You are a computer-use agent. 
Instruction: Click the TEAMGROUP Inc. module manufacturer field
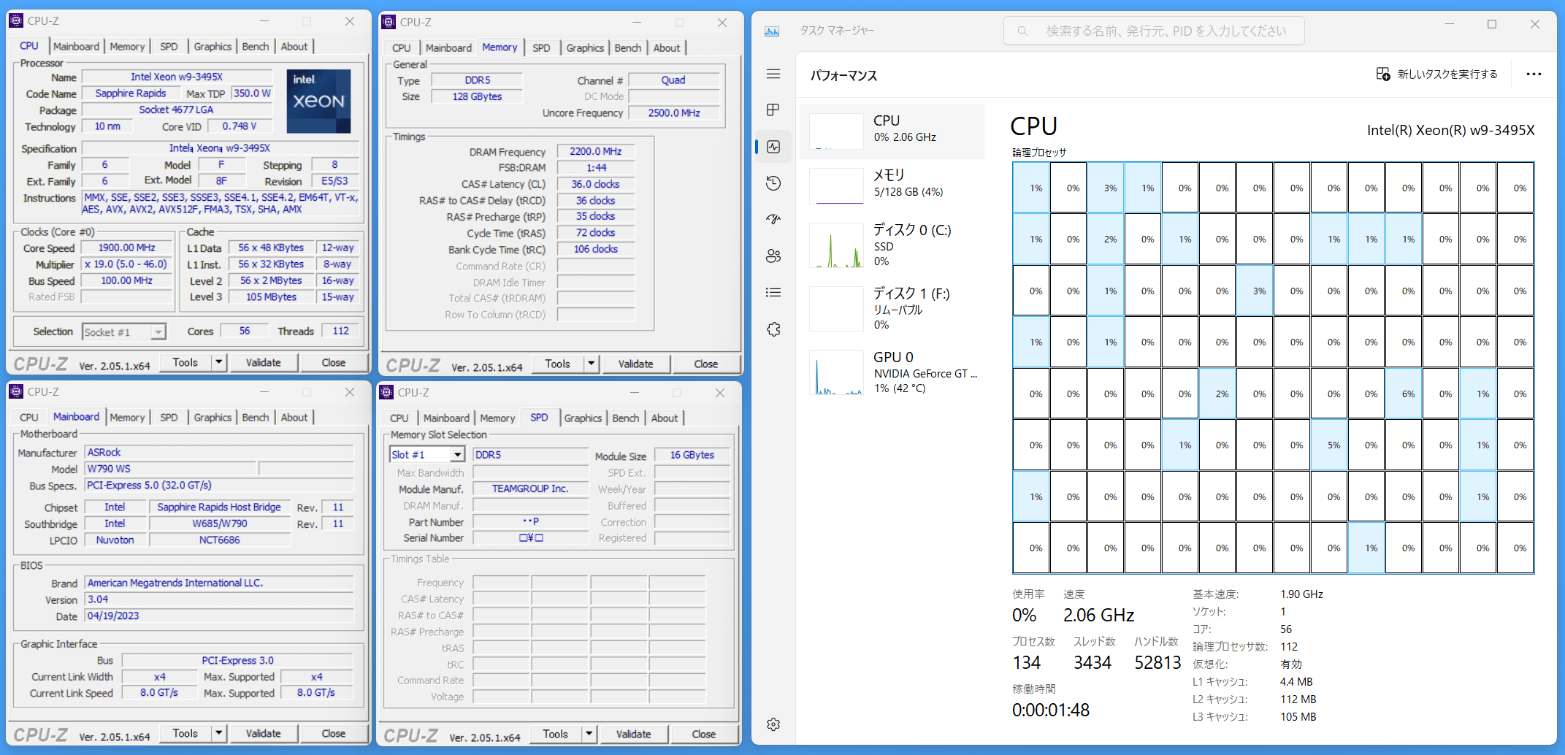click(x=530, y=488)
